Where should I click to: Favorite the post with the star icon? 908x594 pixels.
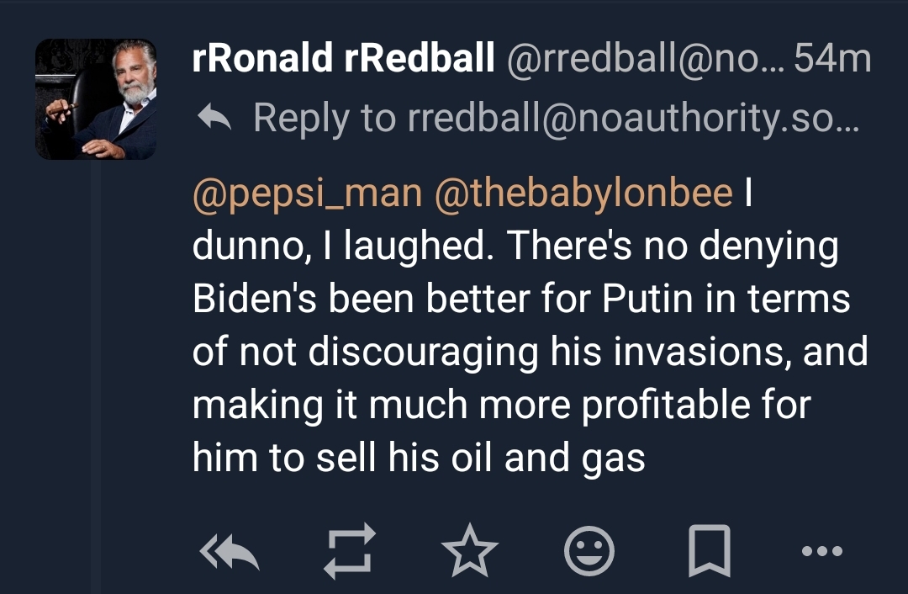coord(470,552)
